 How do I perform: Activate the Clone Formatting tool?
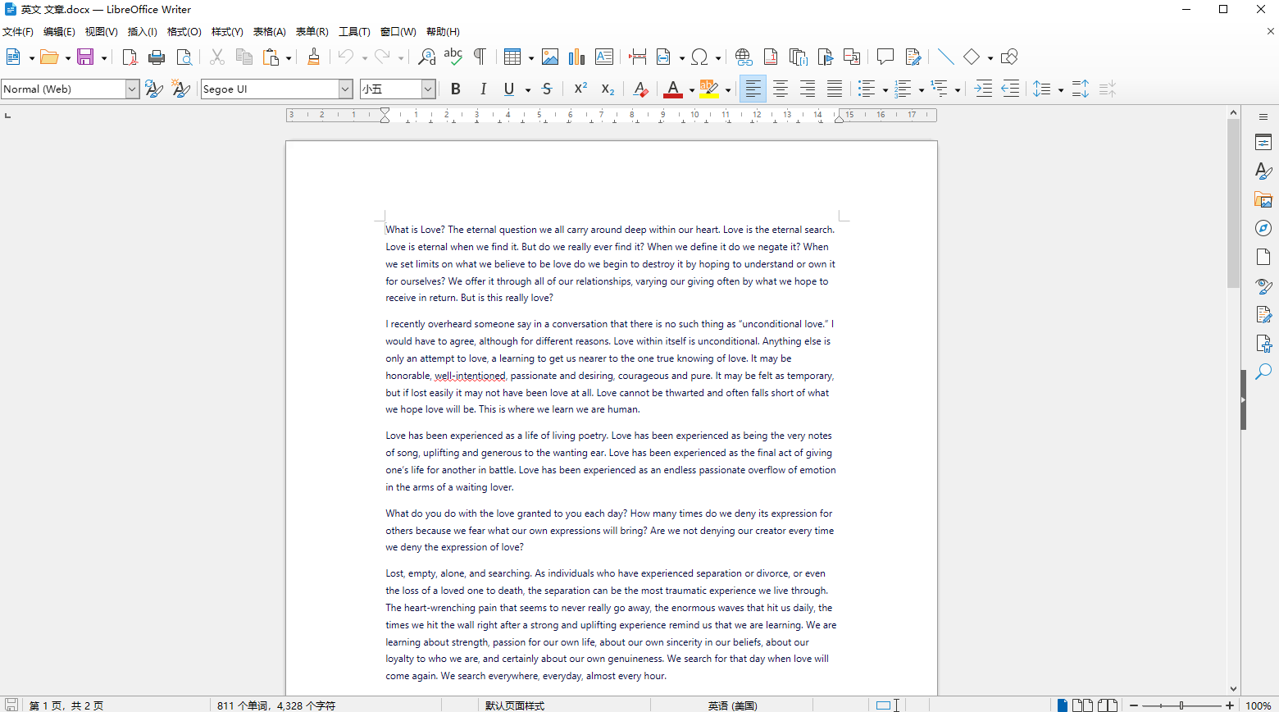(315, 57)
